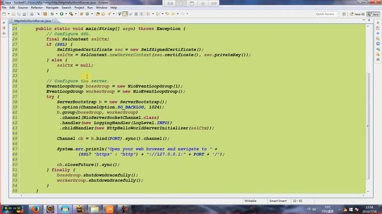Click the Search flashlight toolbar icon

tap(109, 14)
